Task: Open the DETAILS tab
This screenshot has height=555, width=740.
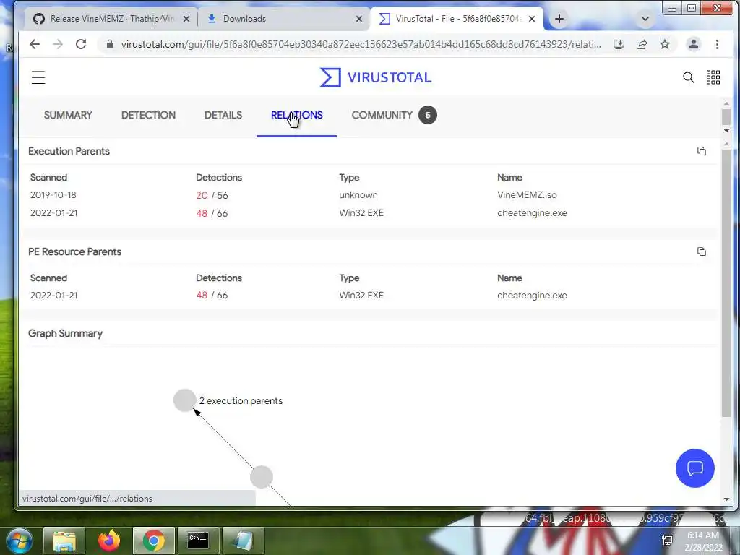Action: 223,115
